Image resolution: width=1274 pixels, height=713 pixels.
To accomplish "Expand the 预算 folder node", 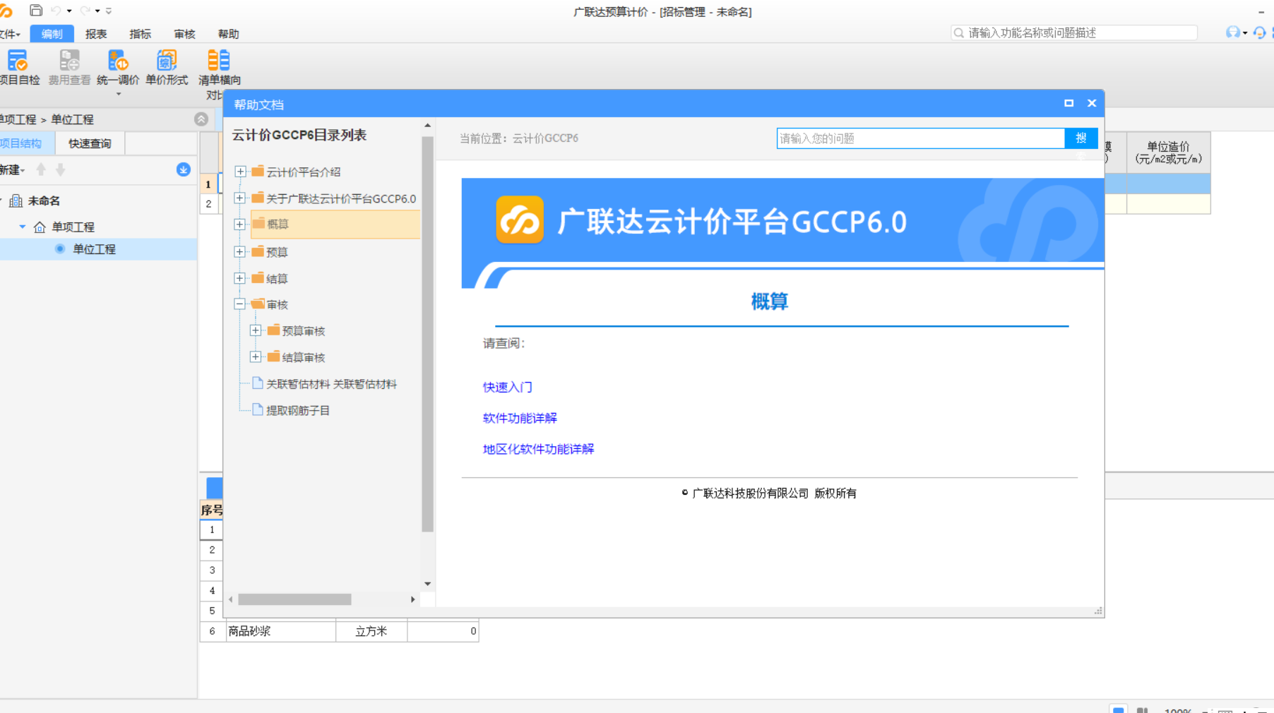I will click(240, 252).
